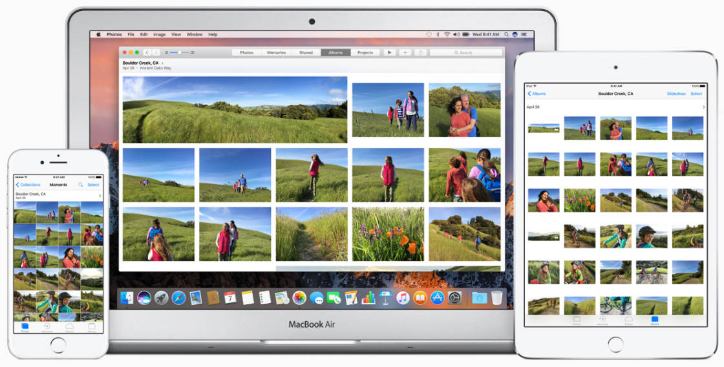
Task: Tap the Boulder Creek disclosure arrow on iPhone
Action: point(100,194)
